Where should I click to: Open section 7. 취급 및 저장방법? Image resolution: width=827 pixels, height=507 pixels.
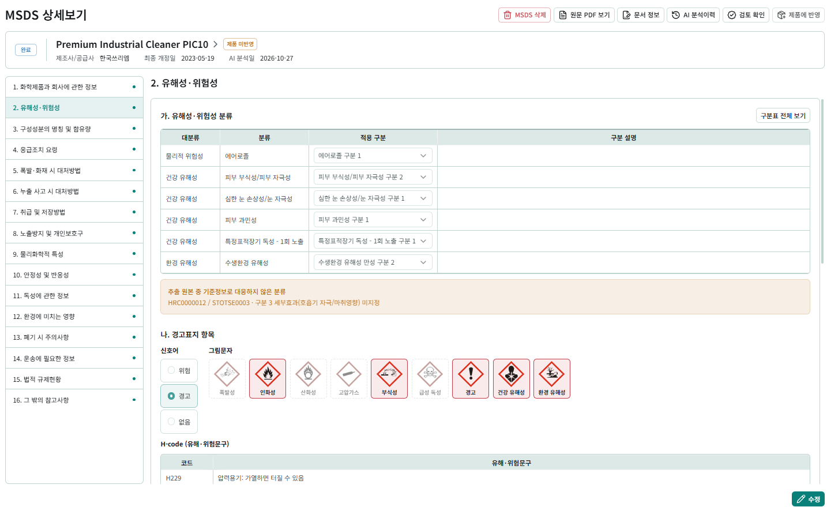(x=74, y=212)
